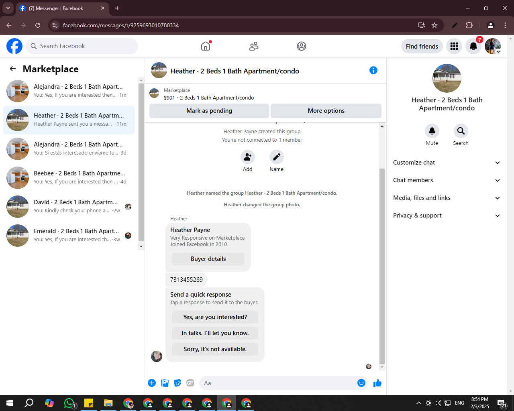The width and height of the screenshot is (514, 411).
Task: Open Beebee 2 Beds conversation
Action: click(69, 178)
